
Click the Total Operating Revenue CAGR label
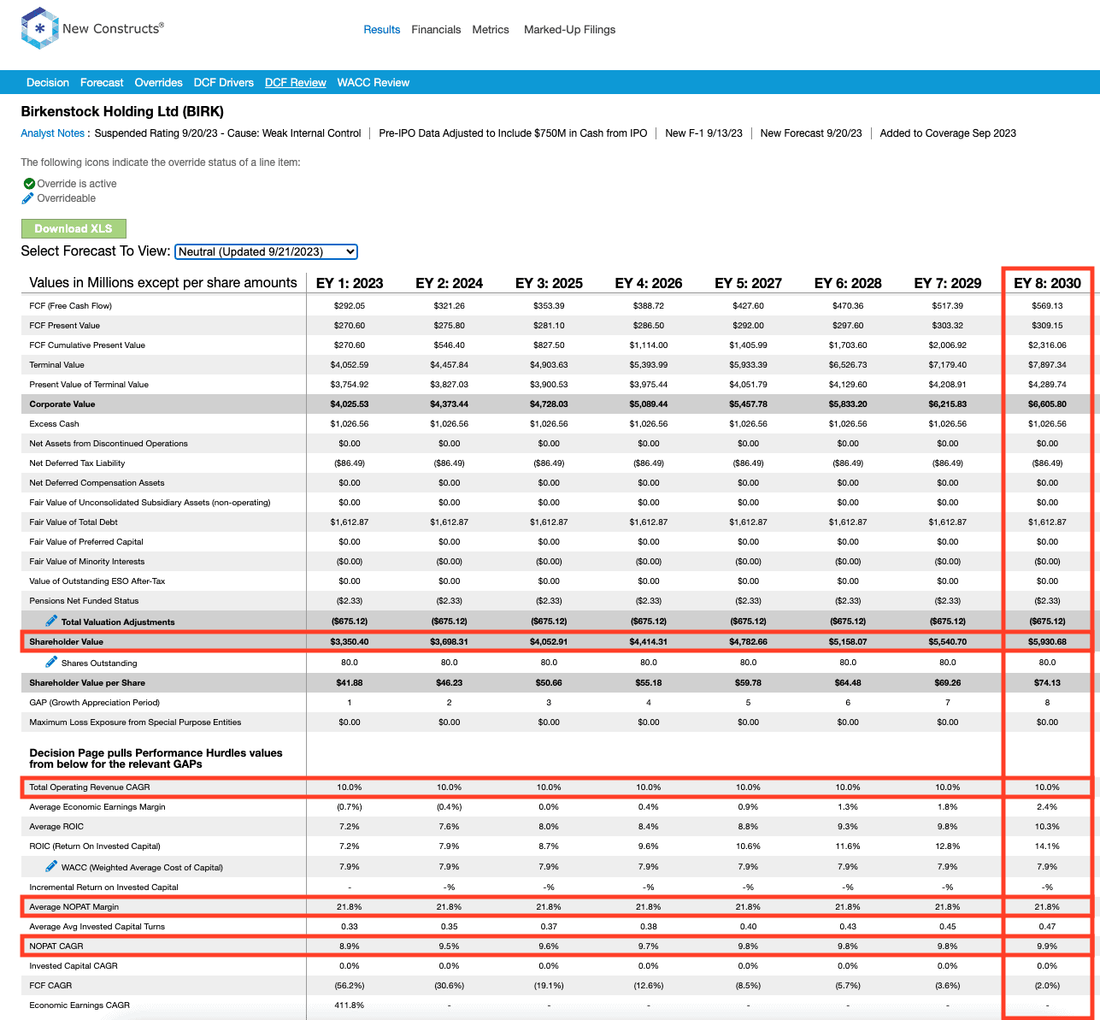pyautogui.click(x=90, y=787)
